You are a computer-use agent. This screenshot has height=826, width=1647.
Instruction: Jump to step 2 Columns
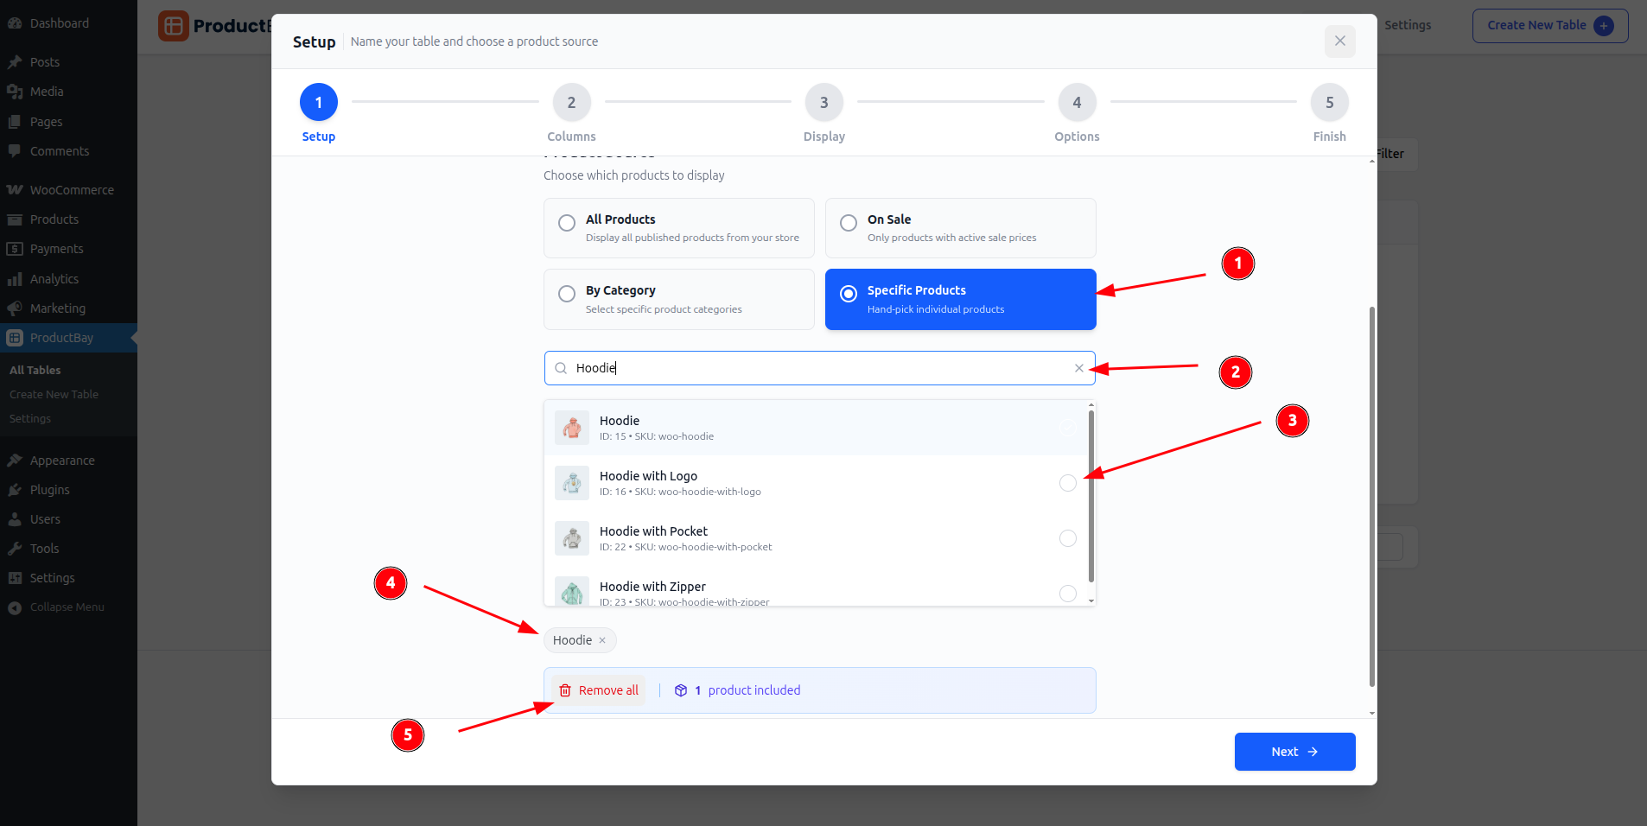[571, 103]
